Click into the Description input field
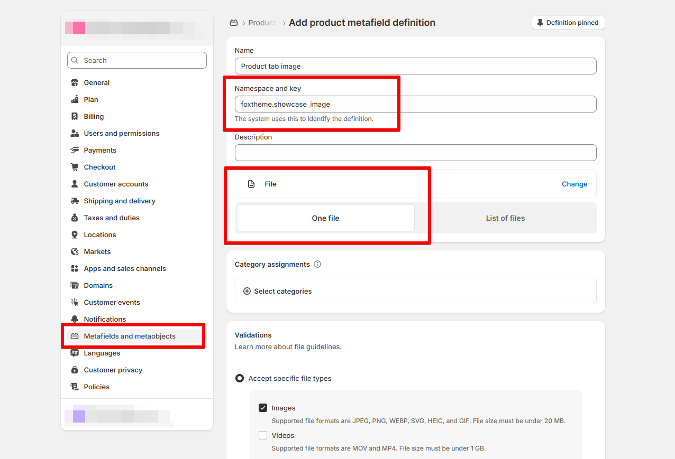The image size is (675, 459). (x=415, y=153)
